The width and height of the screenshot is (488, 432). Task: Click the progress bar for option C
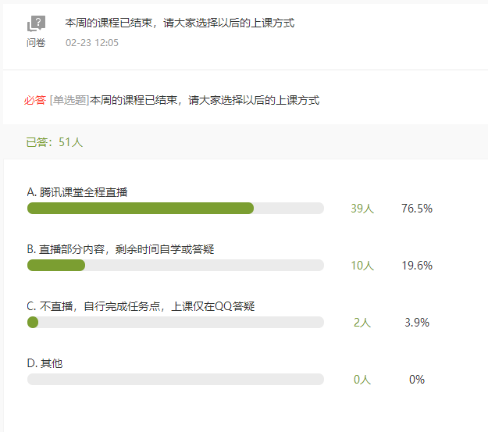point(175,323)
